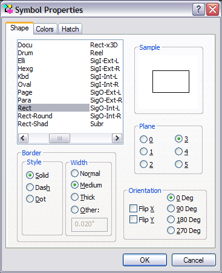Screen dimensions: 222x273
Task: Click the help question mark button
Action: (x=198, y=10)
